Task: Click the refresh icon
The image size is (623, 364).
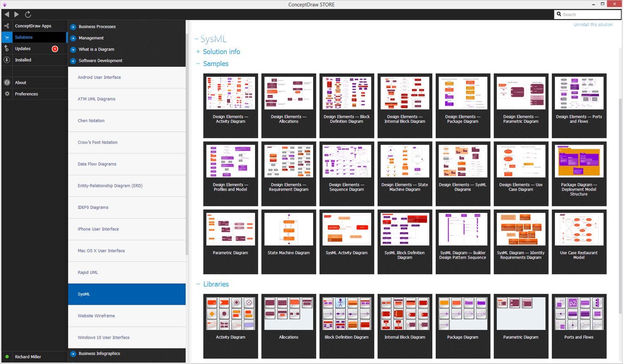Action: click(x=28, y=14)
